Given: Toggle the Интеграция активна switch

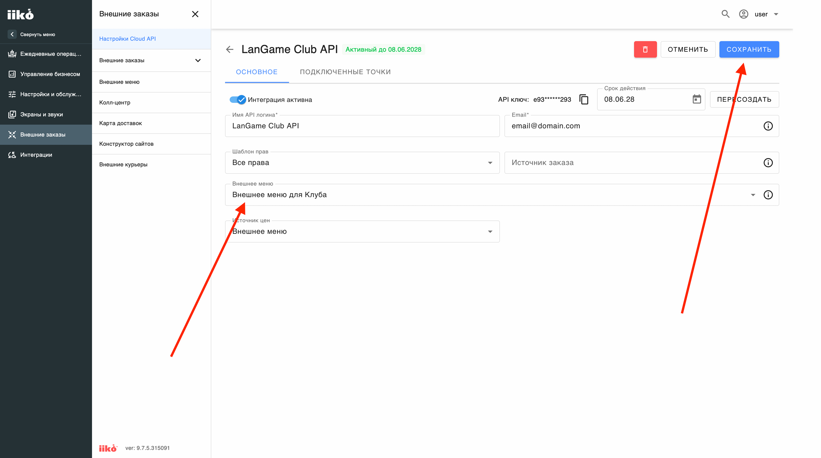Looking at the screenshot, I should pos(238,100).
